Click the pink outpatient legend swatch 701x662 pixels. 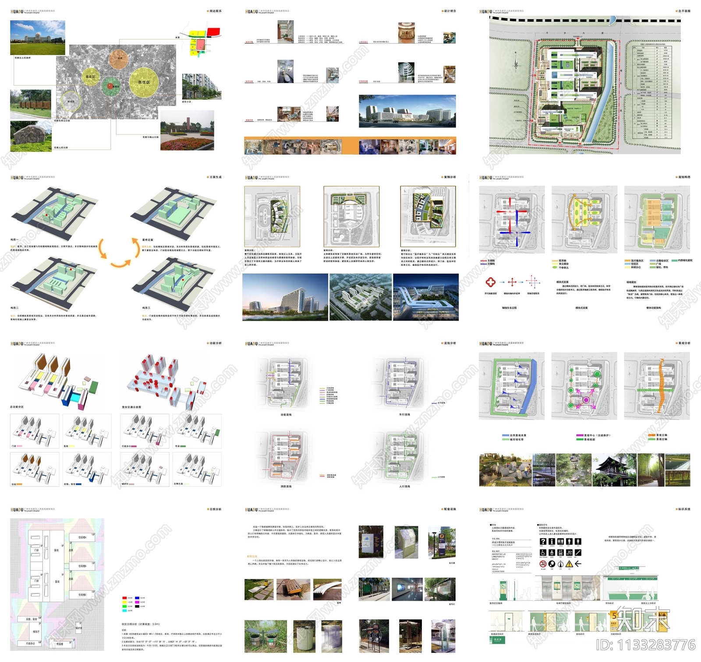(x=19, y=446)
